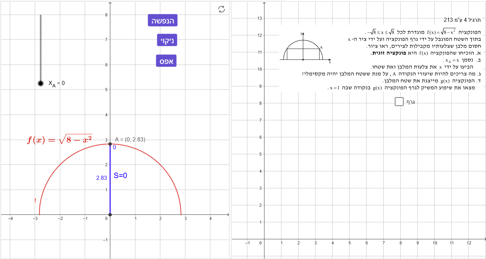The width and height of the screenshot is (486, 259).
Task: Click the red f(x)=√(8−x²) formula label
Action: point(60,140)
